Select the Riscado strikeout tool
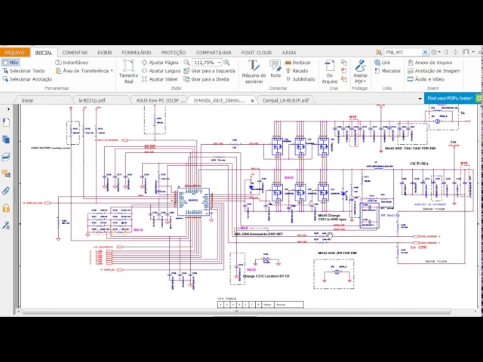Viewport: 483px width, 362px height. (x=297, y=71)
